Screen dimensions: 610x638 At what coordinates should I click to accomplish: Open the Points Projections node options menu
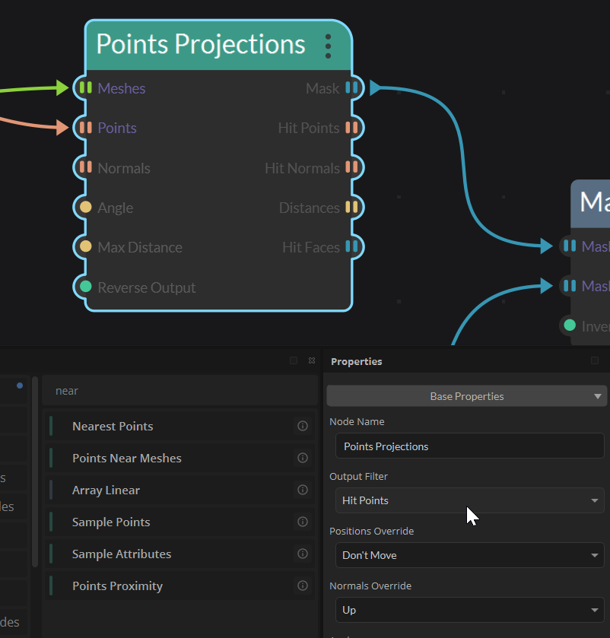coord(328,46)
